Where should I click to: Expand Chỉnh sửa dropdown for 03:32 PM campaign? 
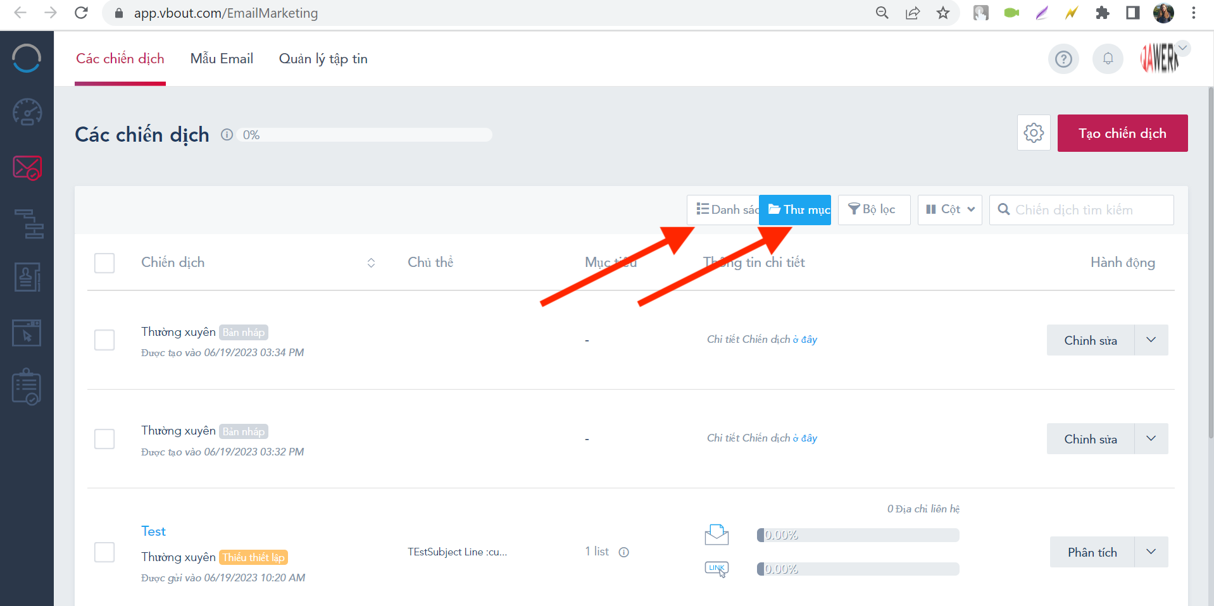pos(1151,439)
